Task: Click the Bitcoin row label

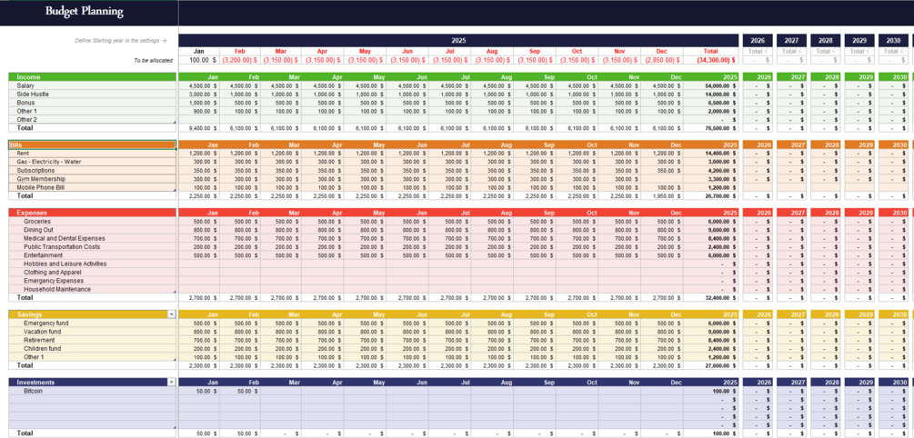Action: (33, 392)
